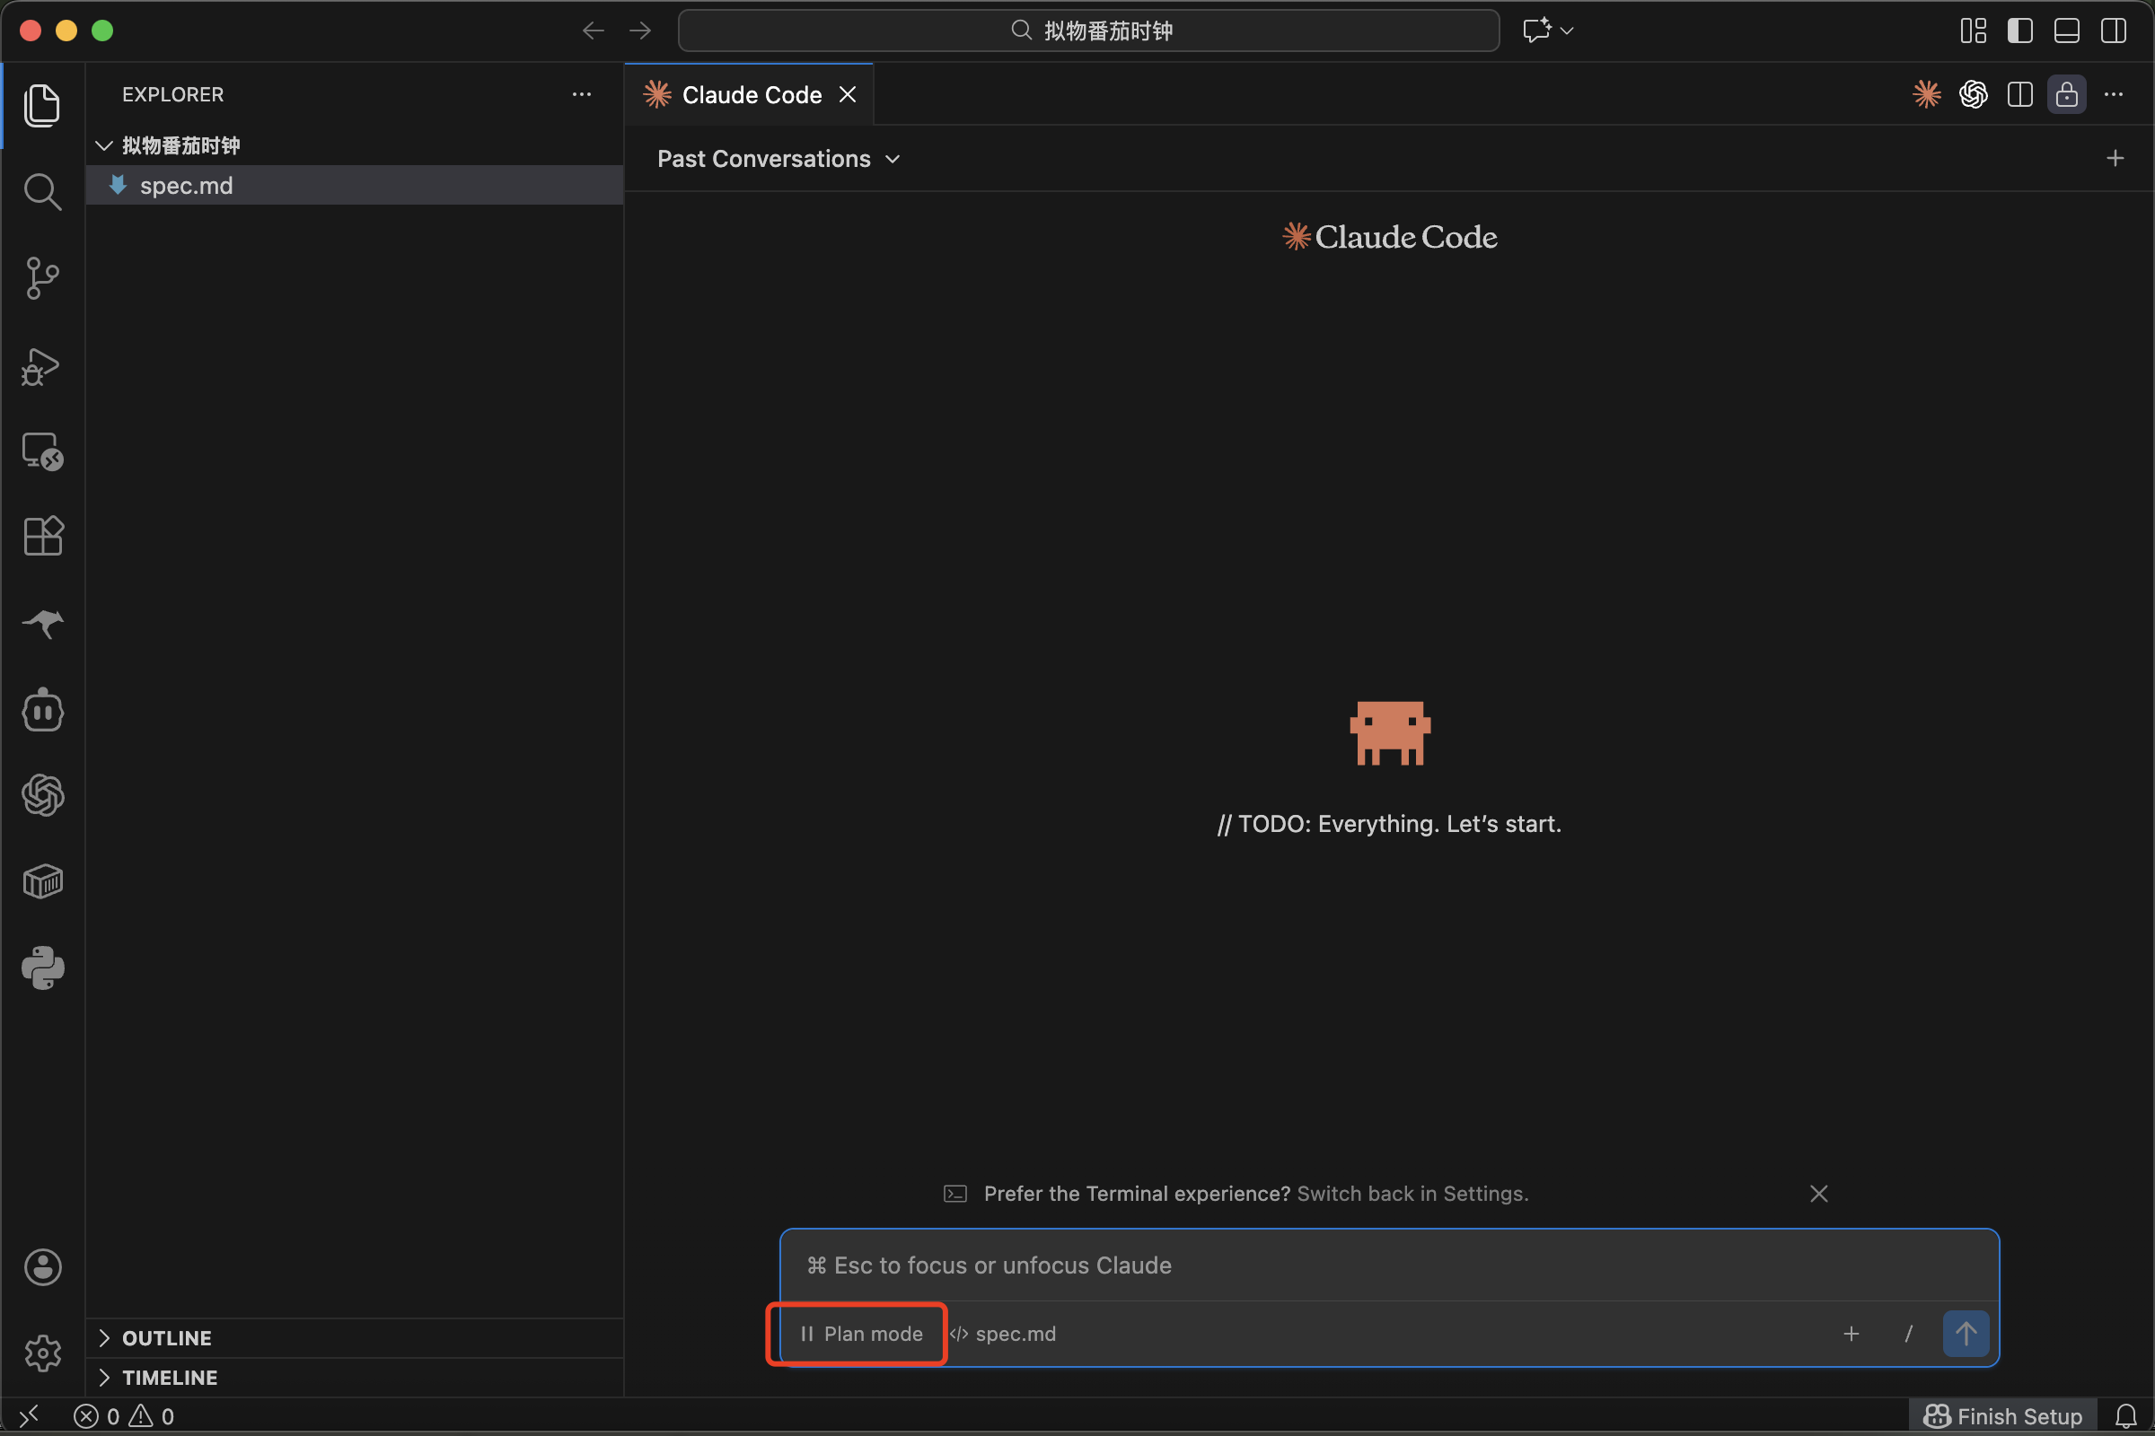Click the ChatGPT icon in editor toolbar
The image size is (2155, 1436).
(1974, 94)
